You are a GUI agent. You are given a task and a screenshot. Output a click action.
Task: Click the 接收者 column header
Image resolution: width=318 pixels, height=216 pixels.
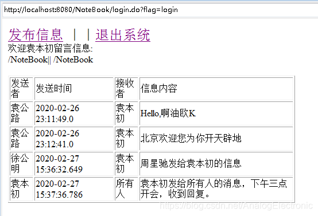tap(126, 89)
